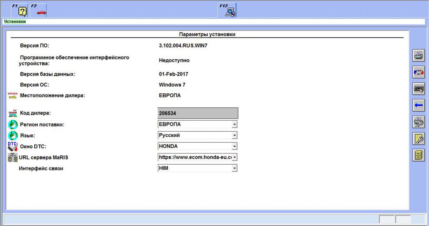
Task: Click the Версия базы данных label
Action: click(x=47, y=74)
